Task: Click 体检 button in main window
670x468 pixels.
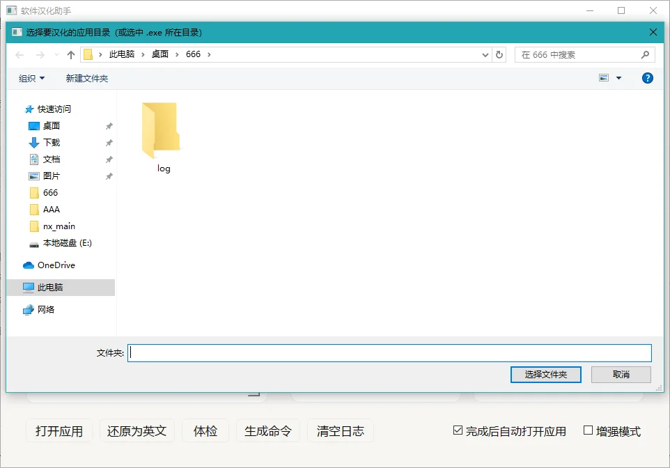Action: [x=205, y=431]
